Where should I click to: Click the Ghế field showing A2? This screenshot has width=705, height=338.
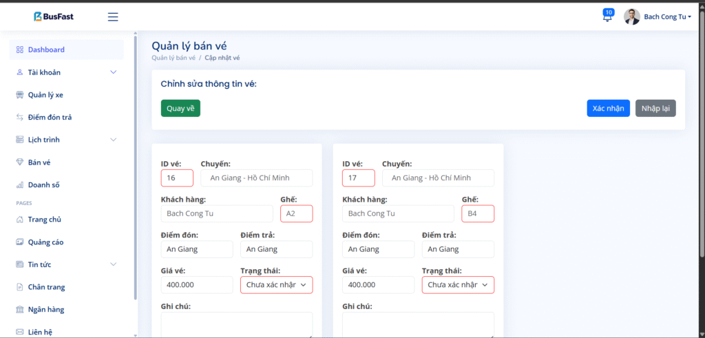pos(296,214)
